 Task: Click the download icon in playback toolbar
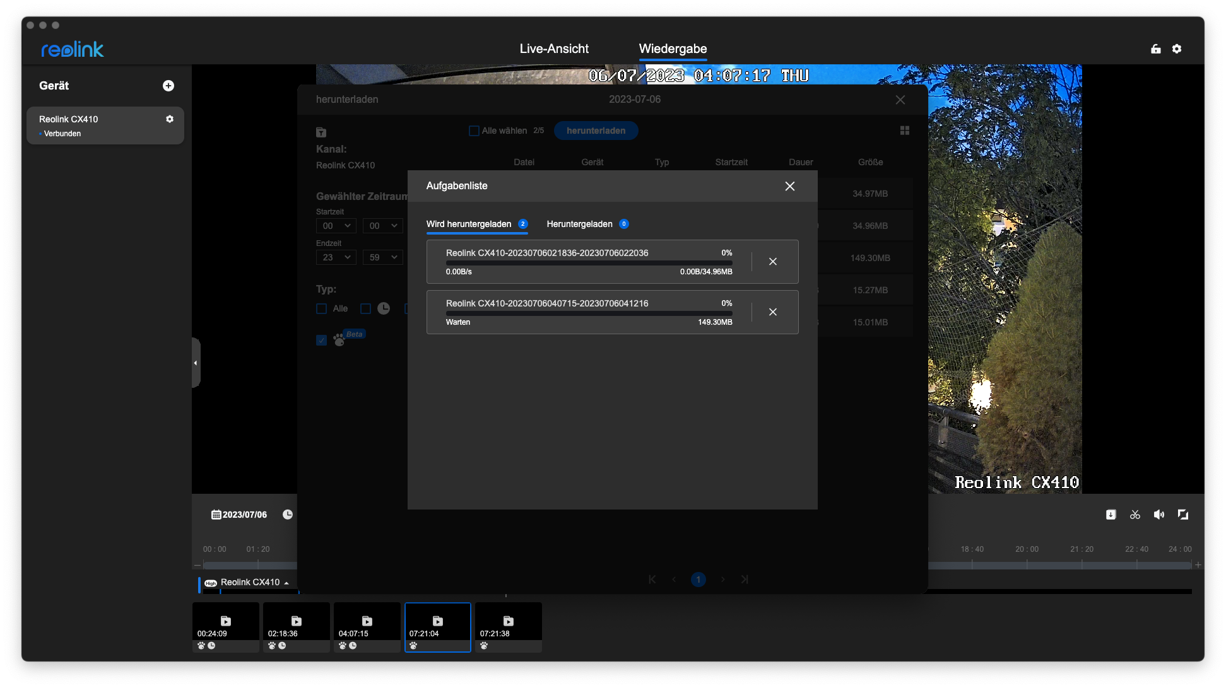1111,515
